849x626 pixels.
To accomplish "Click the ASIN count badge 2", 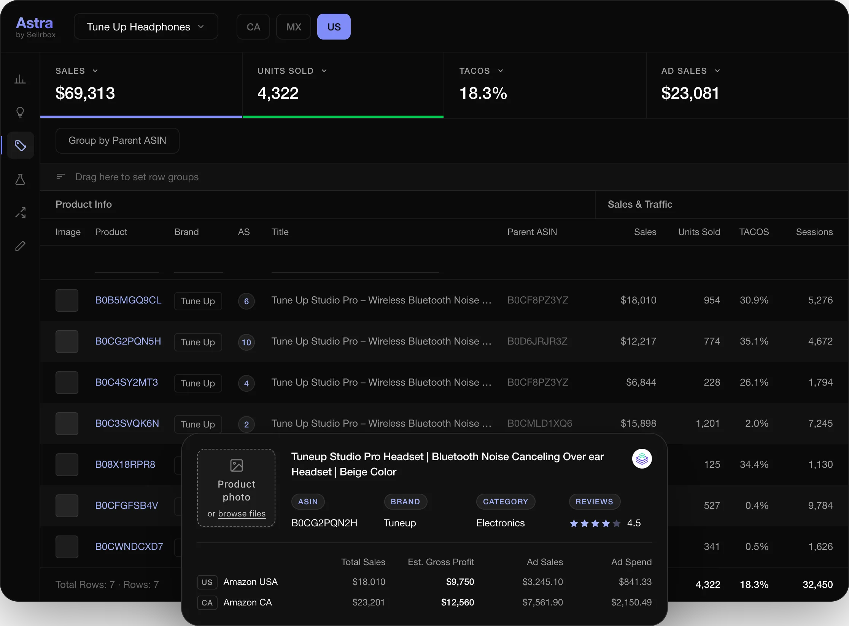I will click(x=246, y=424).
